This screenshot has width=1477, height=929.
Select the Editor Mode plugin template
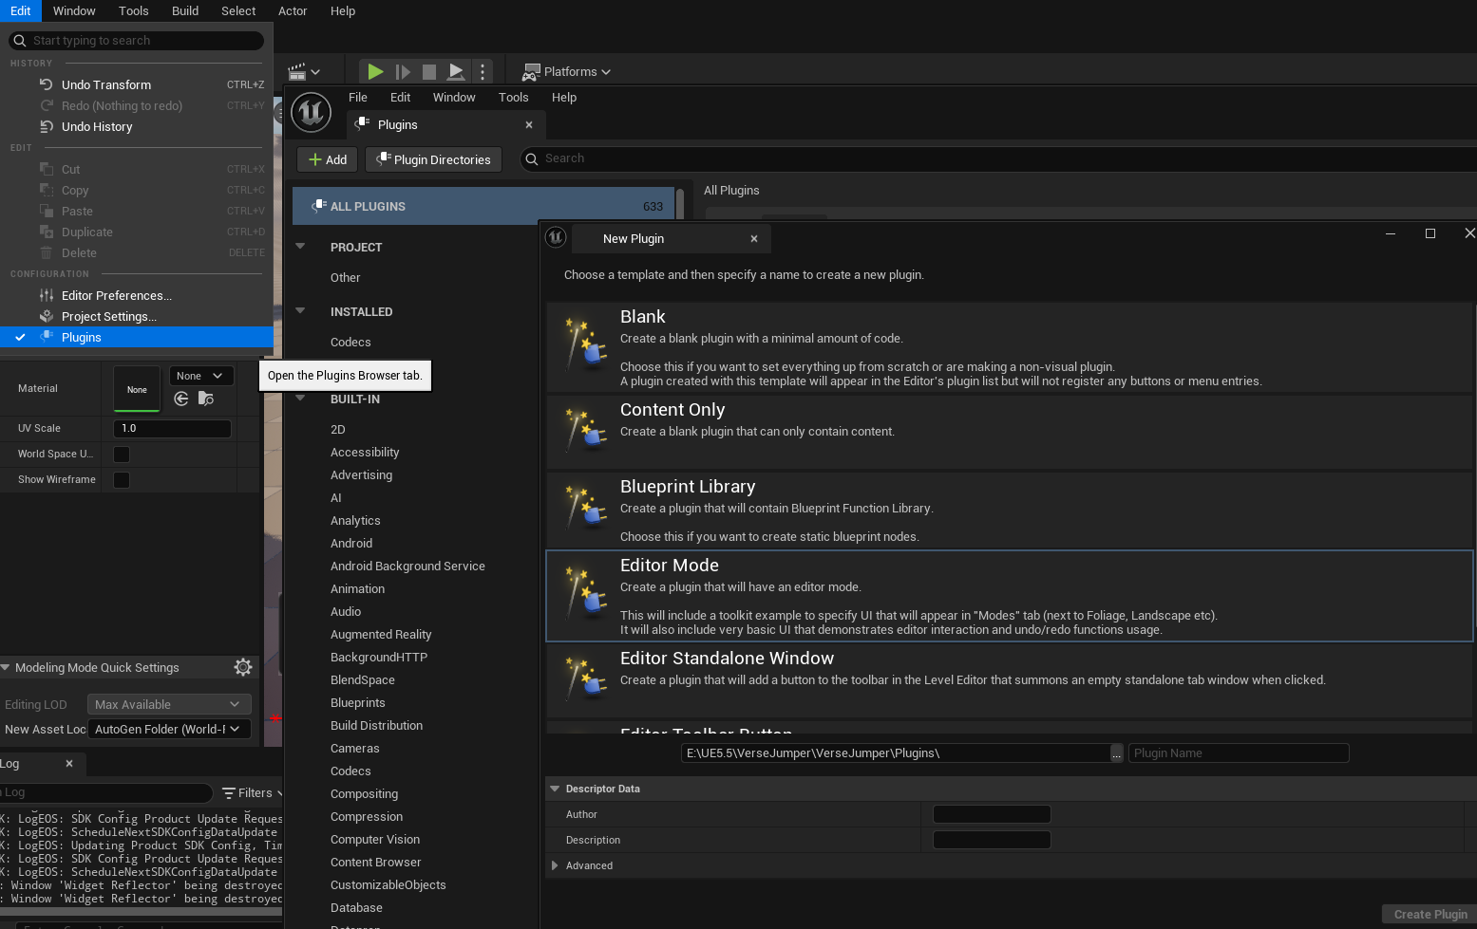pos(1010,597)
